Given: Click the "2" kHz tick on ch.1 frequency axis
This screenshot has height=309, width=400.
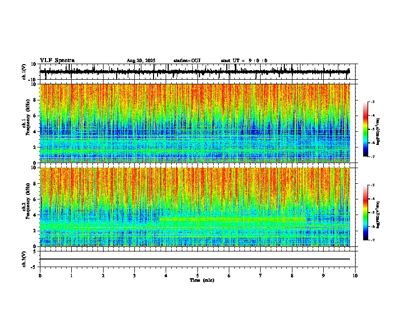Looking at the screenshot, I should [x=35, y=147].
